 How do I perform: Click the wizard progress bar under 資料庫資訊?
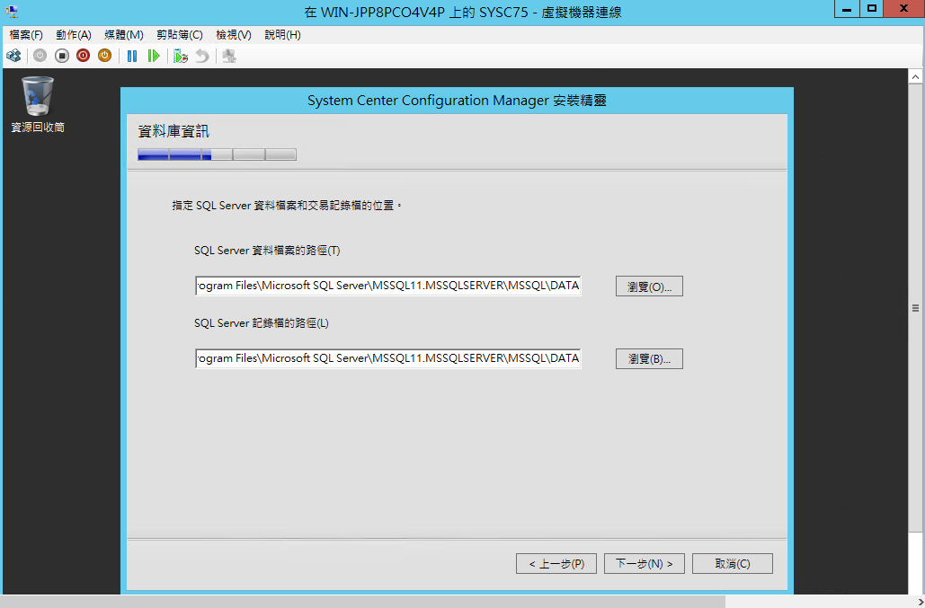[218, 154]
